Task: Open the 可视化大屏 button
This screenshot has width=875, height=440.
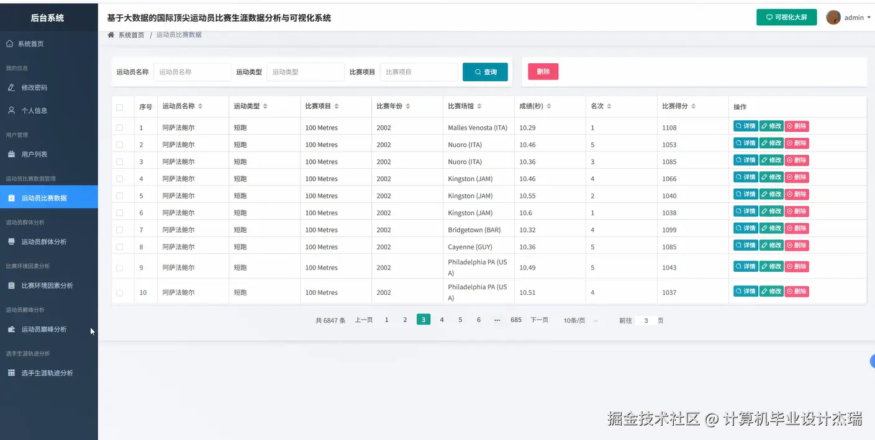Action: [786, 17]
